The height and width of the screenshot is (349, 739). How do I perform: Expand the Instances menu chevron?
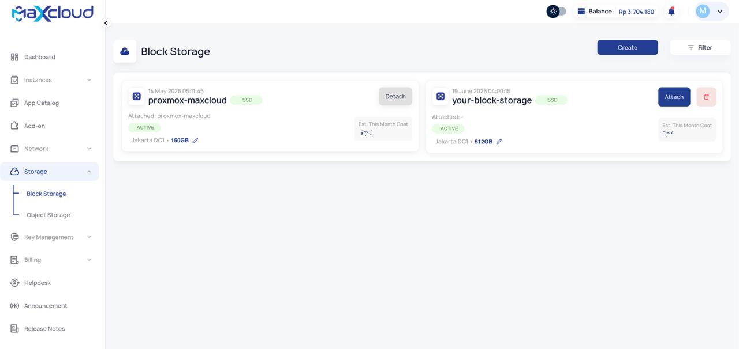click(89, 80)
